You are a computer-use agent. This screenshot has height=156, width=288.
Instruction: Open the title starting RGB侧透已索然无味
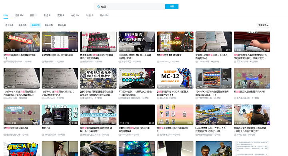coord(135,56)
